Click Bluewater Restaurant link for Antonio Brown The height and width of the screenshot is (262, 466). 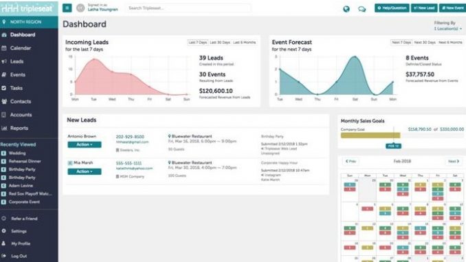(192, 136)
